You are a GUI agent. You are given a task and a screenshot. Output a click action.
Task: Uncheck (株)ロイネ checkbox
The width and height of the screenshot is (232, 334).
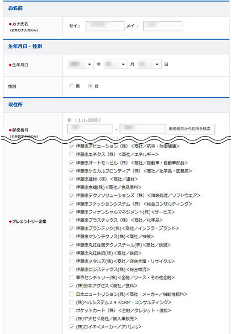click(x=72, y=327)
